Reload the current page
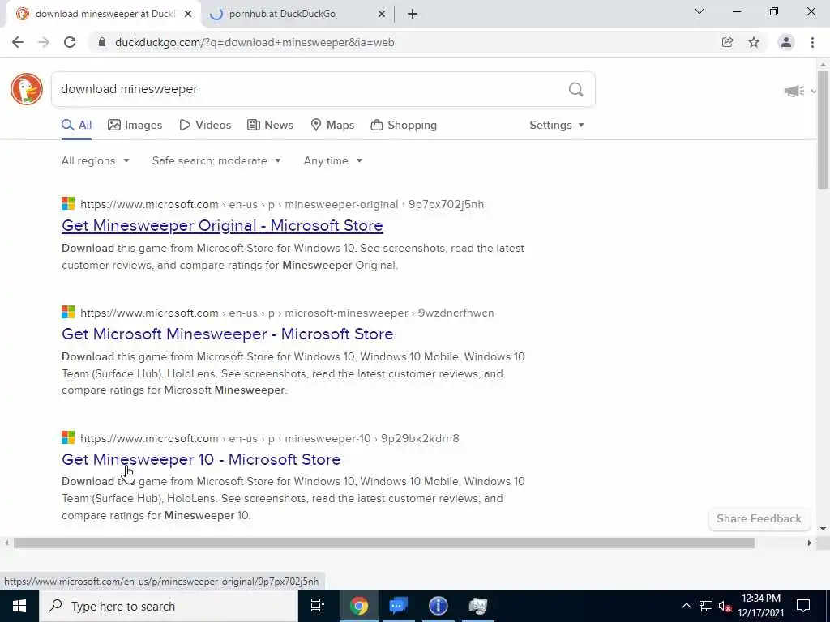The image size is (830, 622). (x=70, y=42)
